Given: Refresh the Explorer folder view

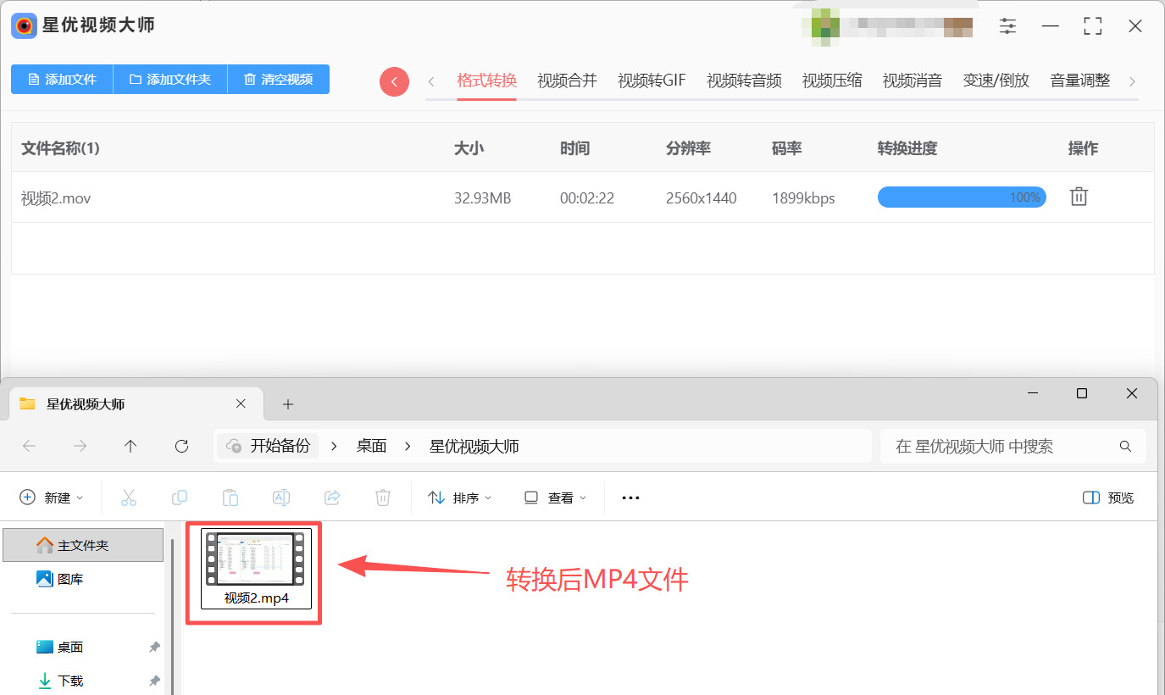Looking at the screenshot, I should 181,446.
